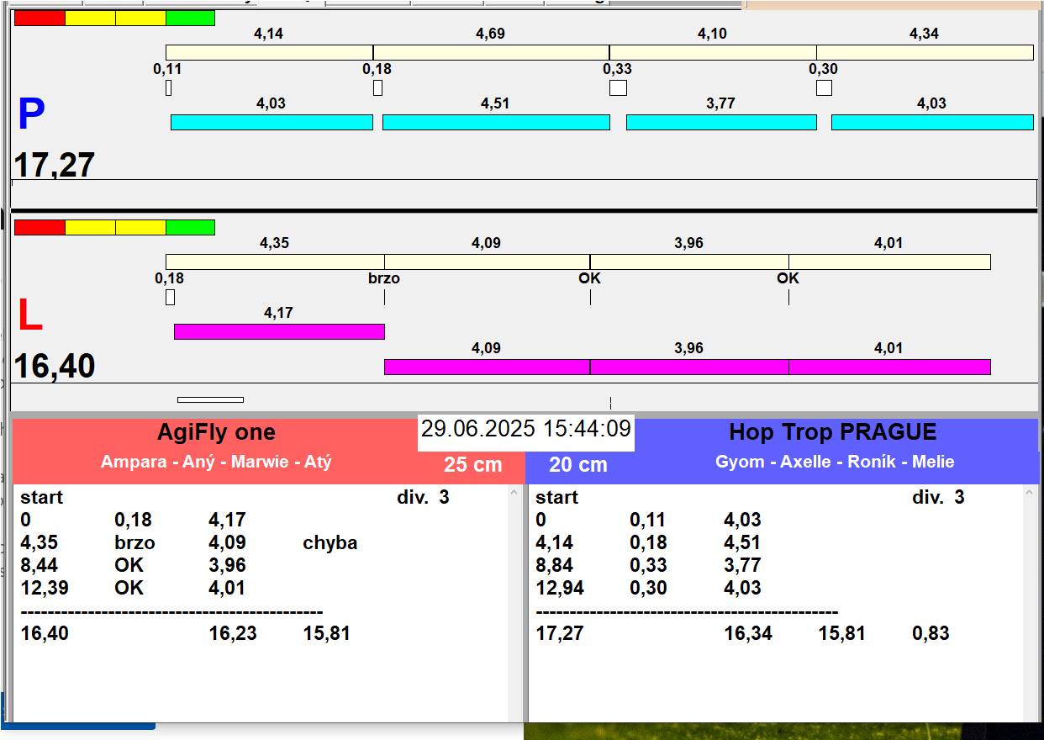Image resolution: width=1044 pixels, height=740 pixels.
Task: Click the 0,18 start box in lane L
Action: 170,297
